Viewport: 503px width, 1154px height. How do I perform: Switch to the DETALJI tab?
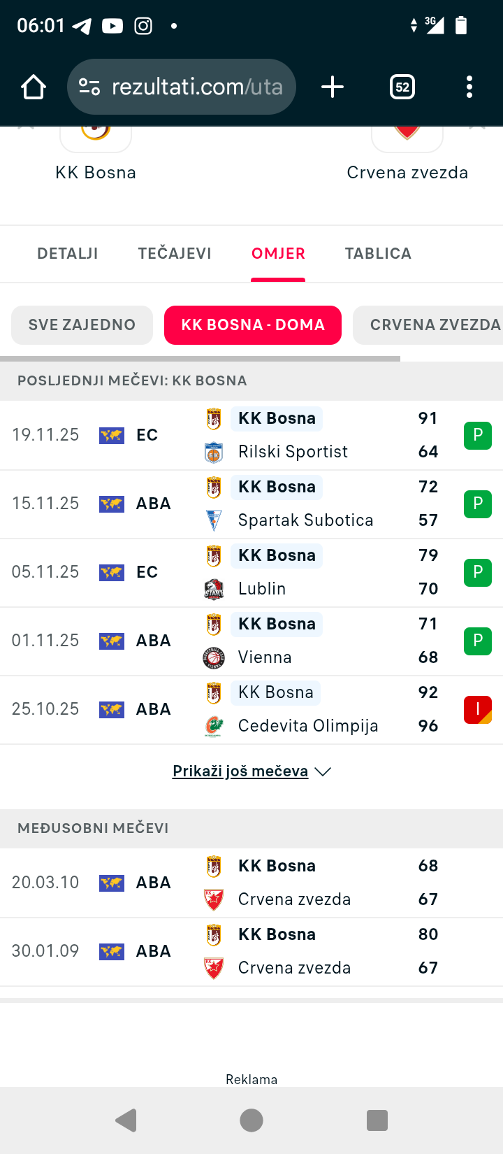(68, 254)
